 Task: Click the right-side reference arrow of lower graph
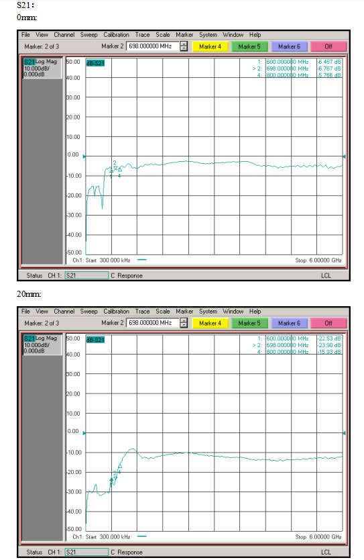[x=344, y=433]
